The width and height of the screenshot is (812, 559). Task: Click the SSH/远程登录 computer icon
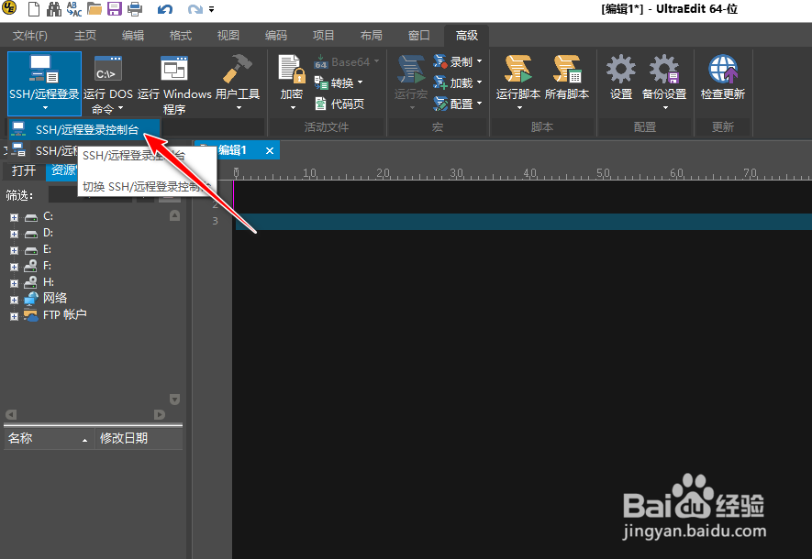[44, 70]
